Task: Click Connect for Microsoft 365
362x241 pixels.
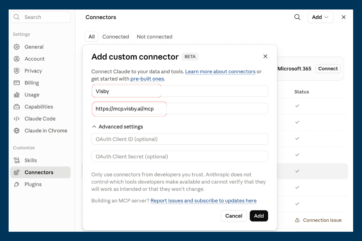Action: pyautogui.click(x=328, y=69)
